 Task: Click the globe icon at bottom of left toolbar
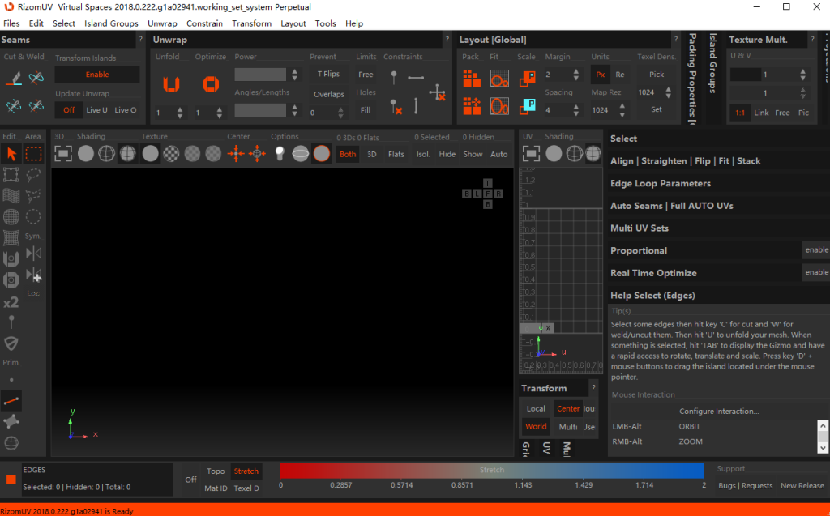pyautogui.click(x=11, y=443)
